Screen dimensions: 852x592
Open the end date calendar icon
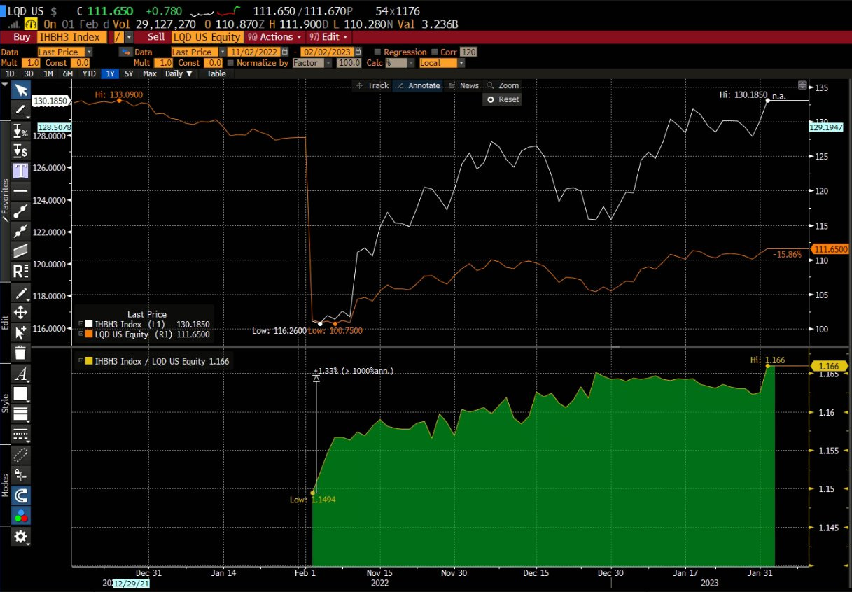click(358, 52)
